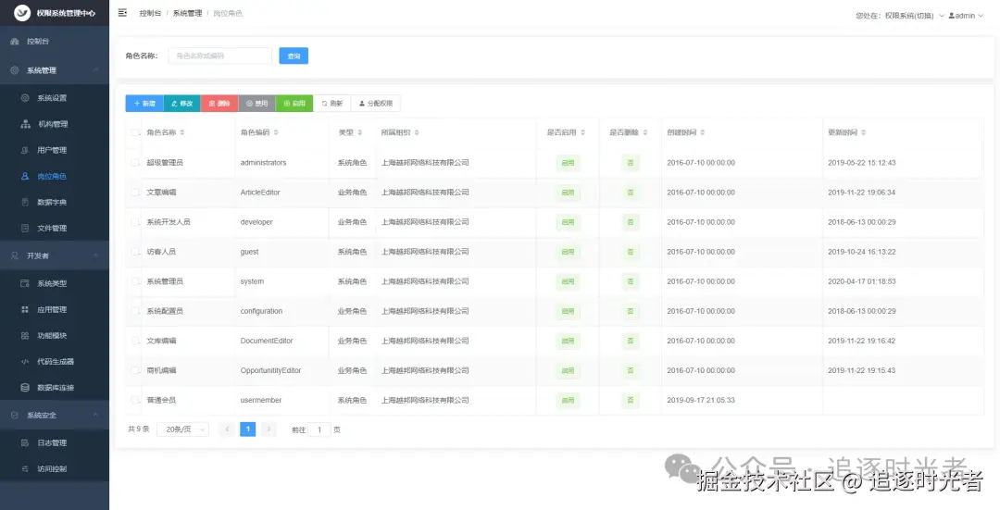Click 控制台 in the breadcrumb
The width and height of the screenshot is (1000, 510).
pyautogui.click(x=150, y=13)
